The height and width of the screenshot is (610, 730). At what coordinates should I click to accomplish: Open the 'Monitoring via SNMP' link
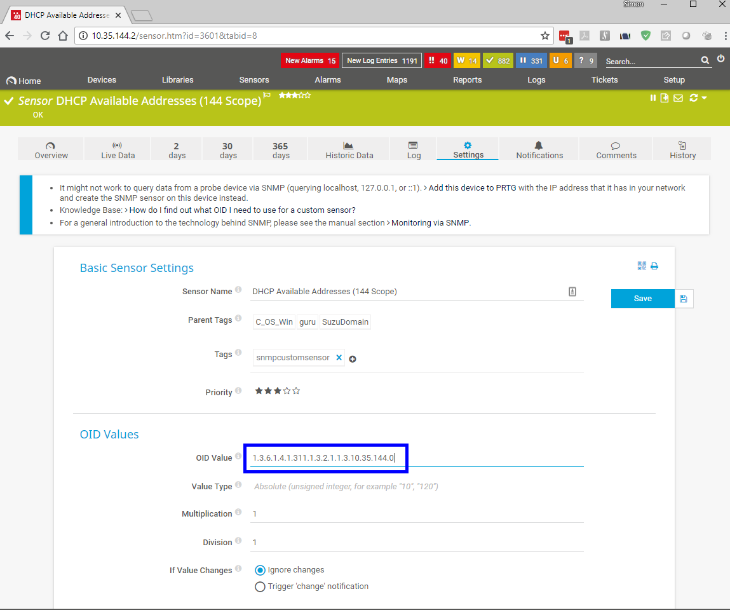pyautogui.click(x=431, y=223)
